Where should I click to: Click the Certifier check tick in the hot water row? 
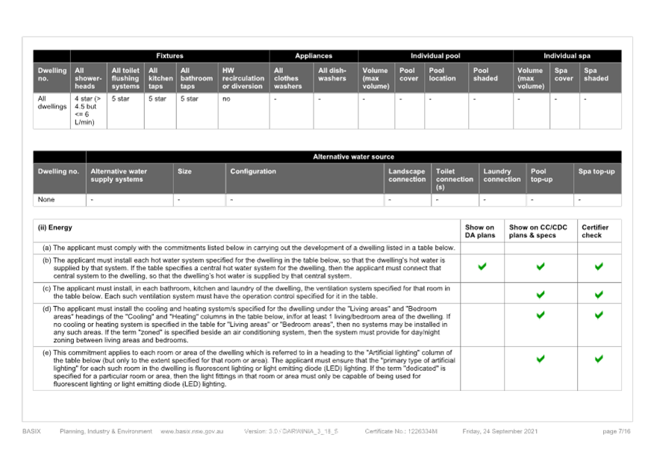[598, 266]
